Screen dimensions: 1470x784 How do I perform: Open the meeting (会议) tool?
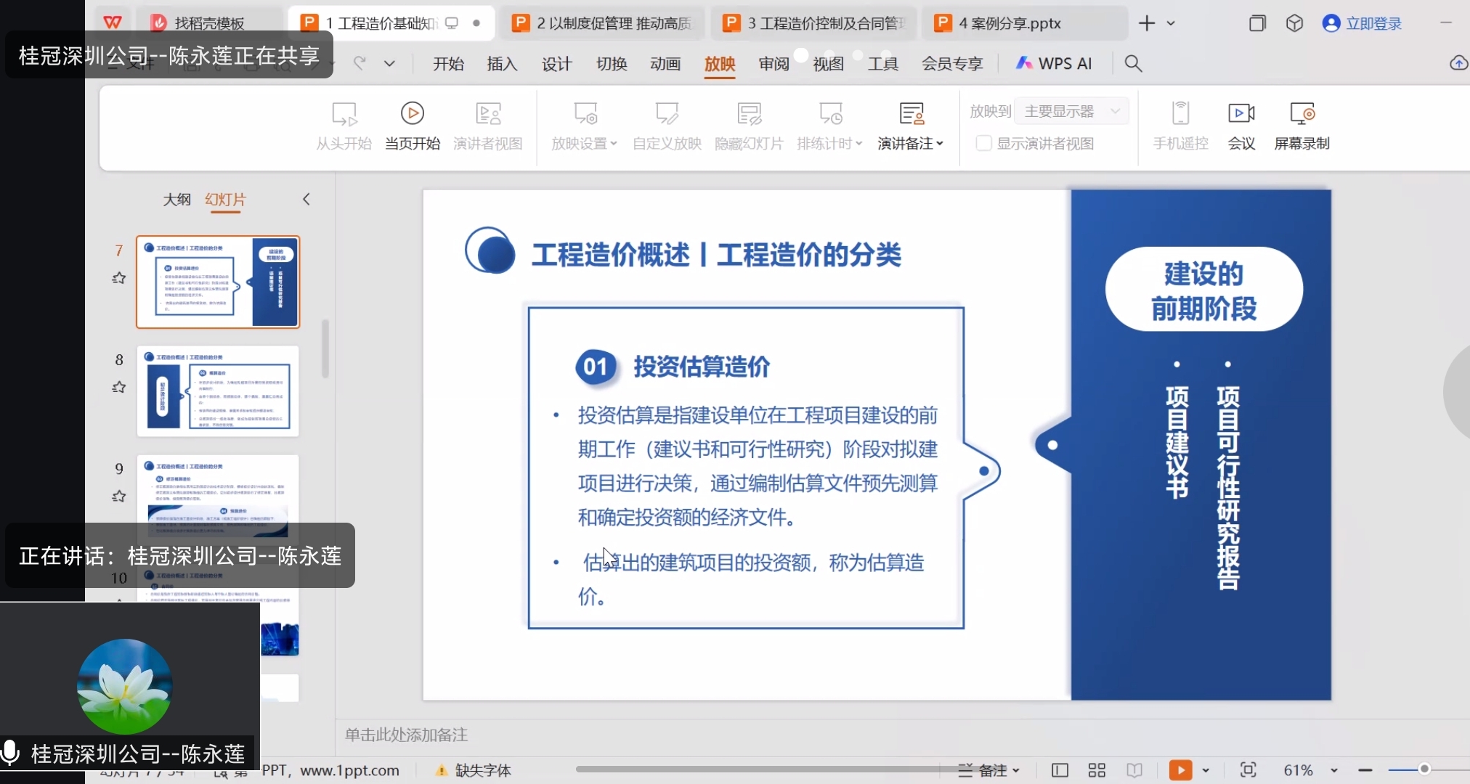(x=1241, y=126)
